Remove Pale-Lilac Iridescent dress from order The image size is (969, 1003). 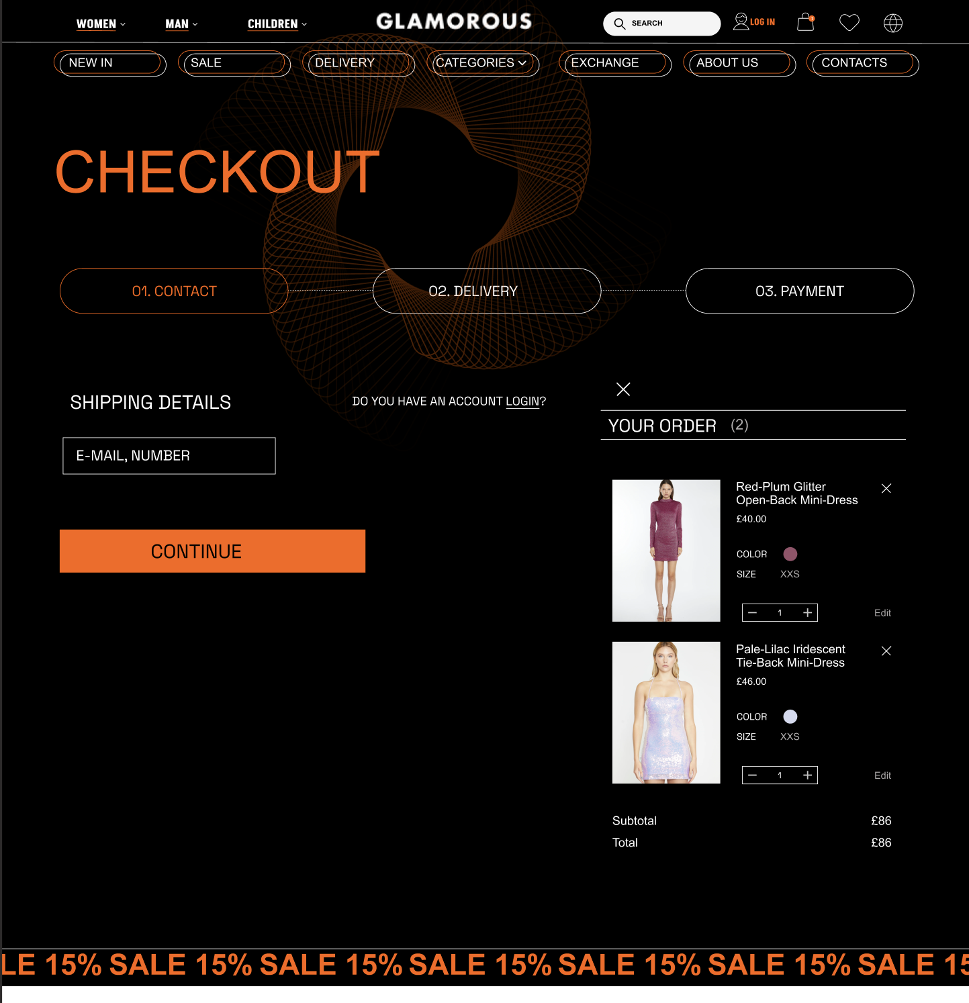(886, 651)
